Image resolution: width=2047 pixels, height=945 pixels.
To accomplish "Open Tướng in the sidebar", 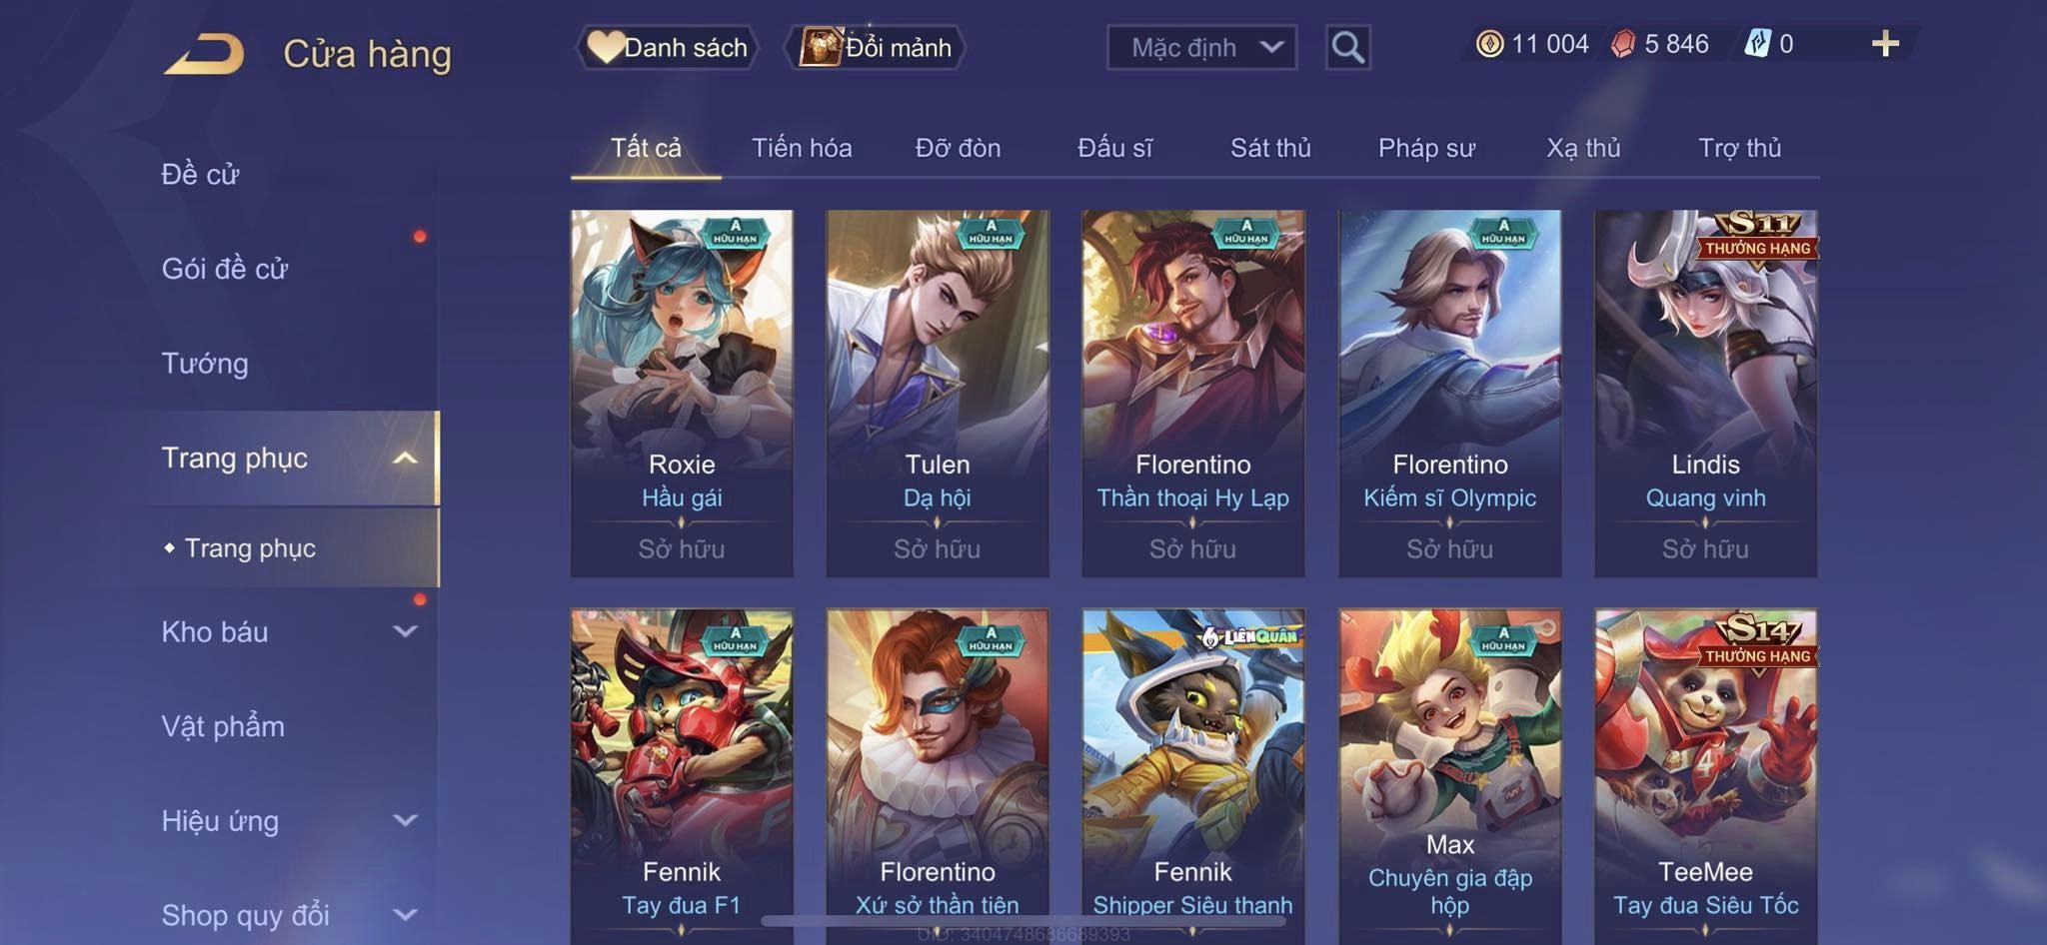I will [205, 364].
